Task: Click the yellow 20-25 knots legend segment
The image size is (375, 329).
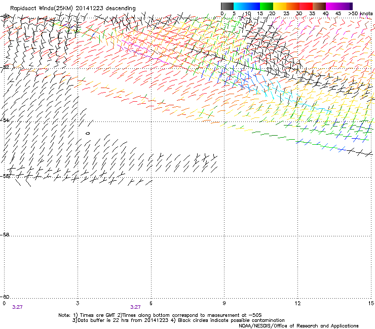Action: 280,6
